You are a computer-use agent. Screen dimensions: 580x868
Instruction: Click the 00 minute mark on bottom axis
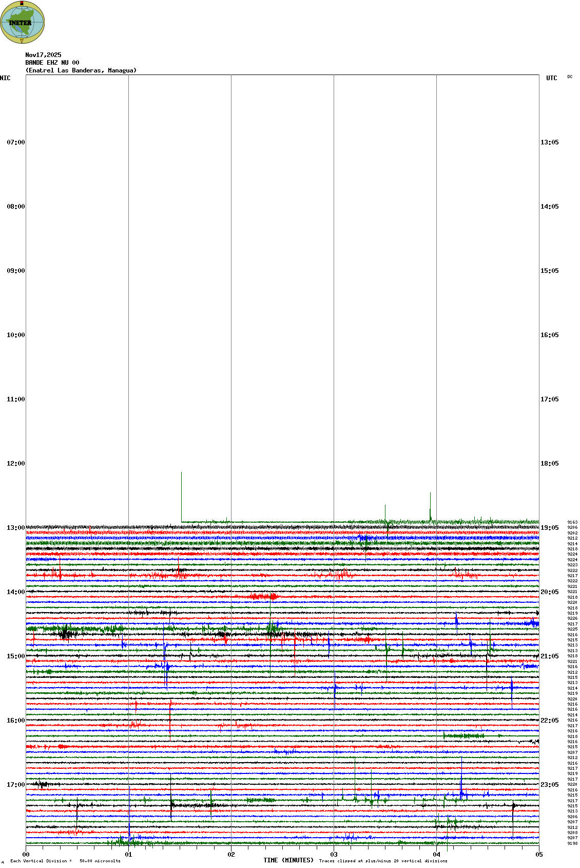pyautogui.click(x=26, y=855)
